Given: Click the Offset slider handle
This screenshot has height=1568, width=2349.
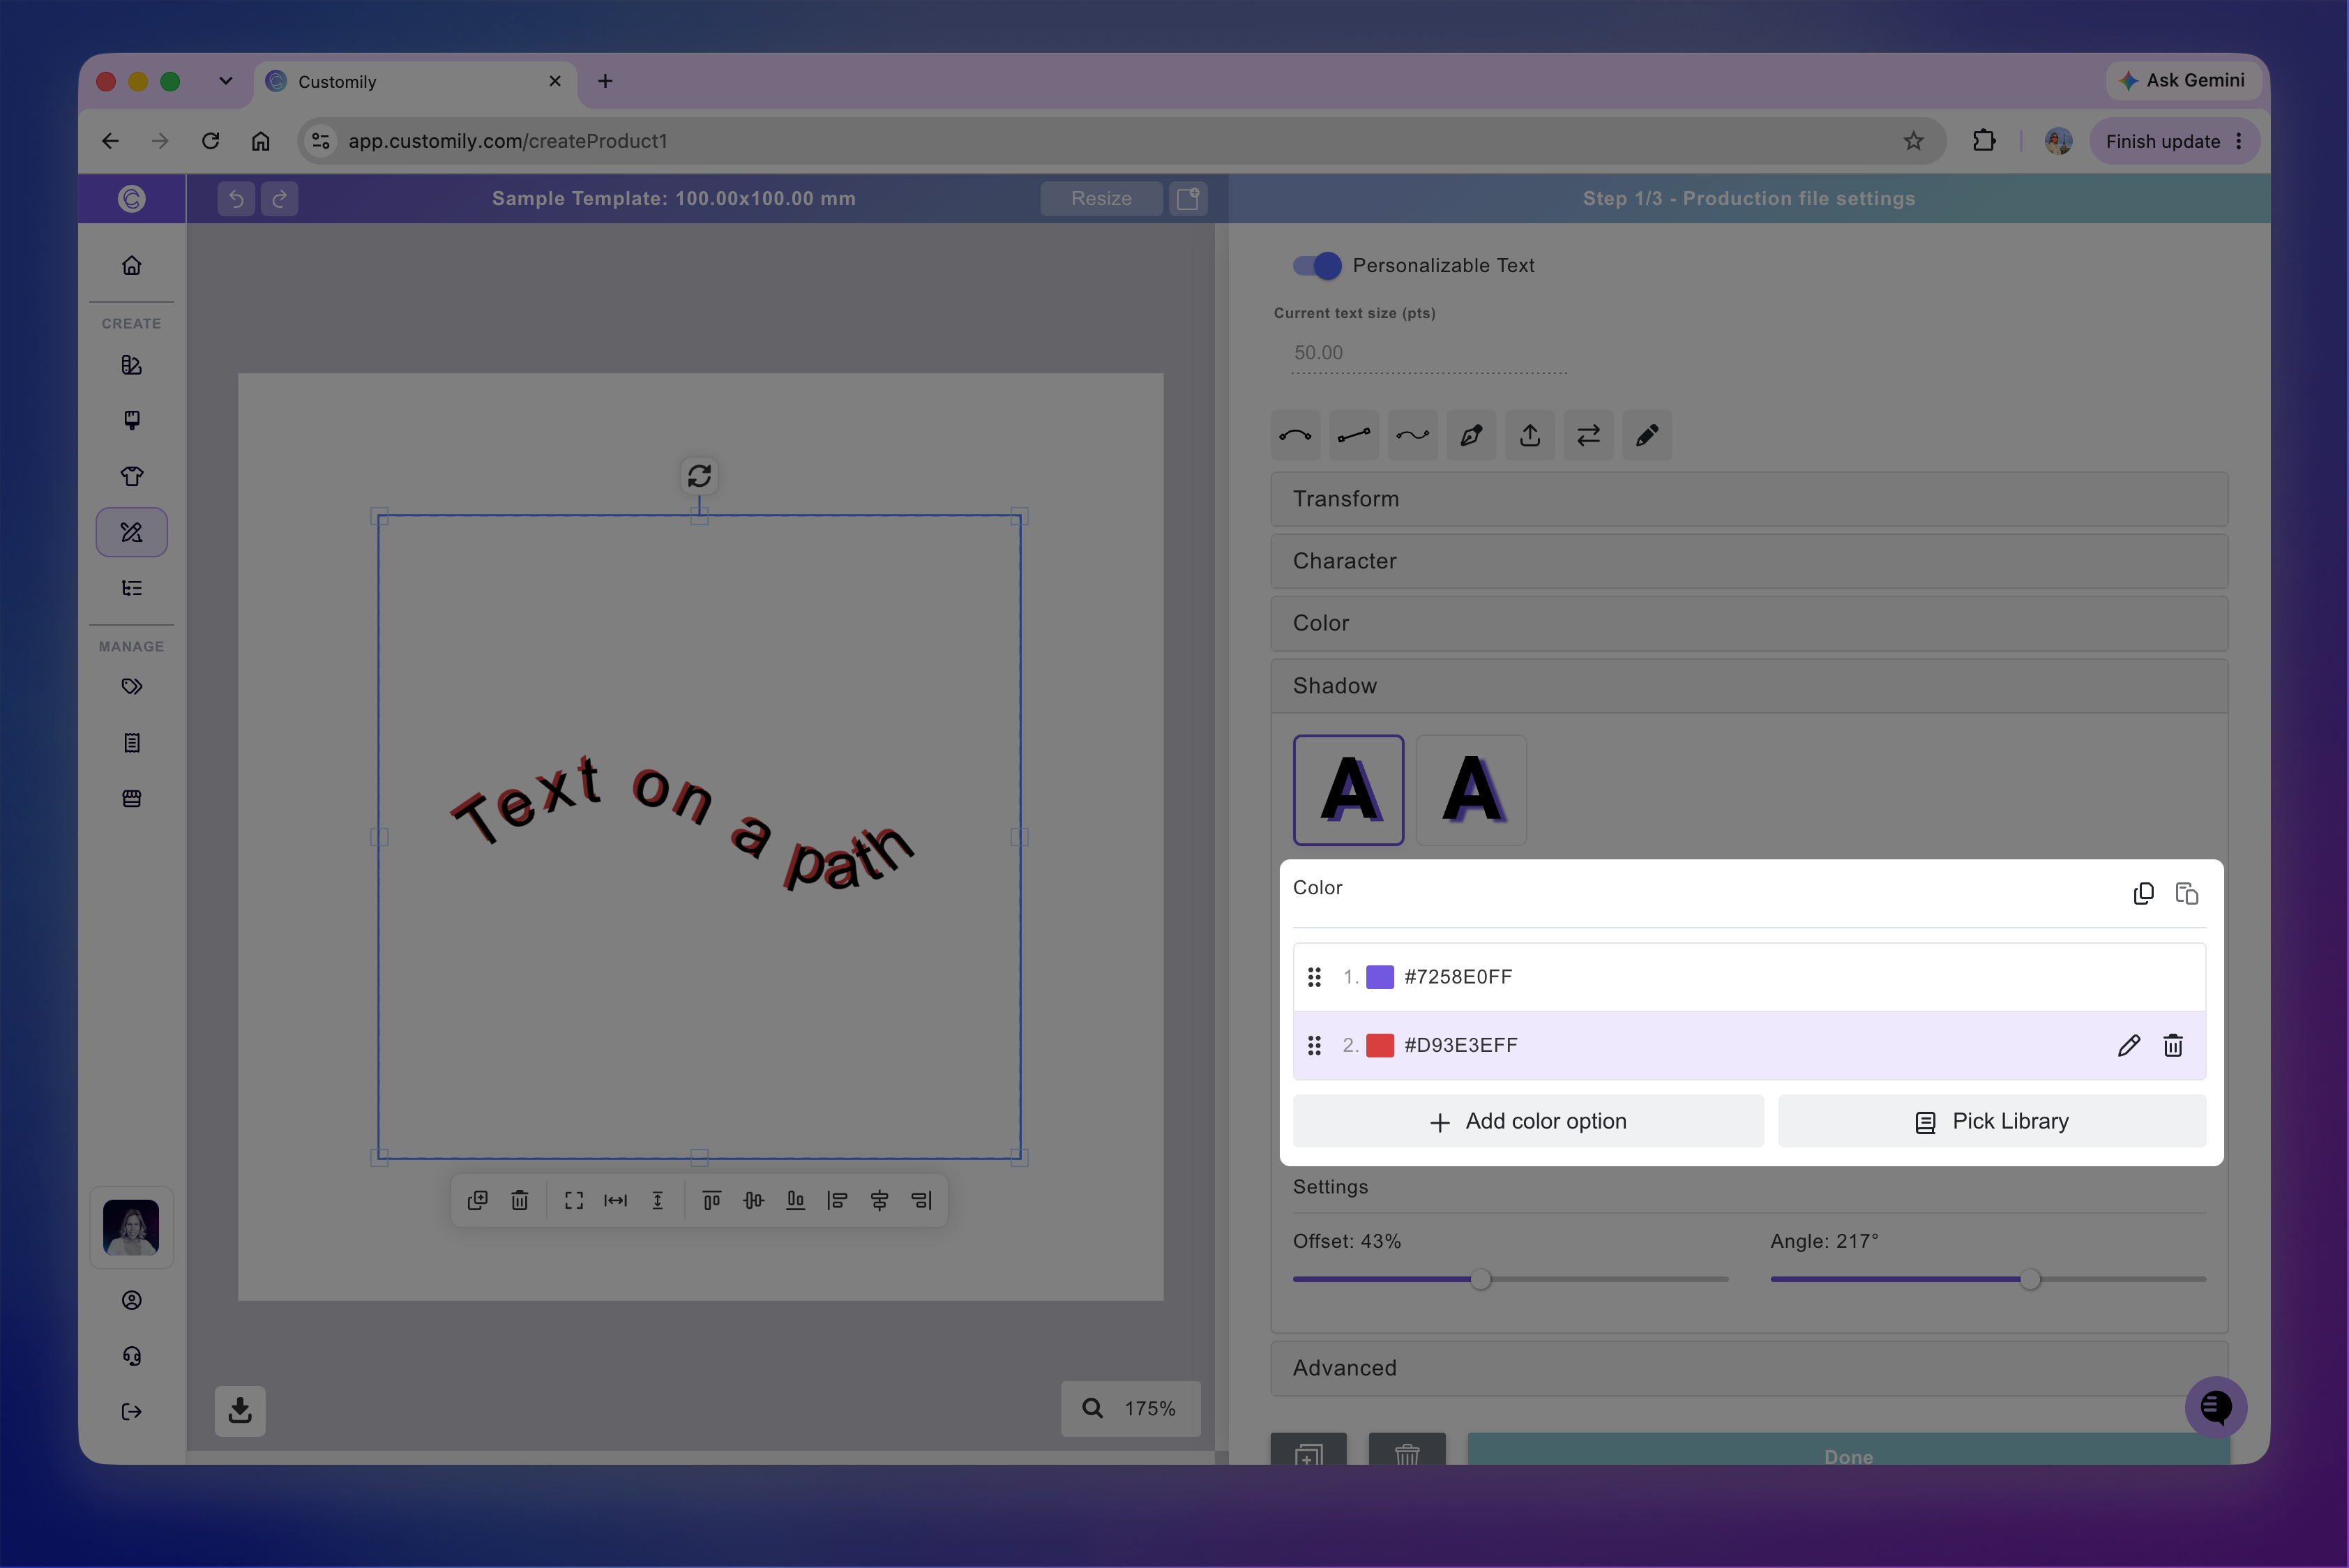Looking at the screenshot, I should (1481, 1279).
